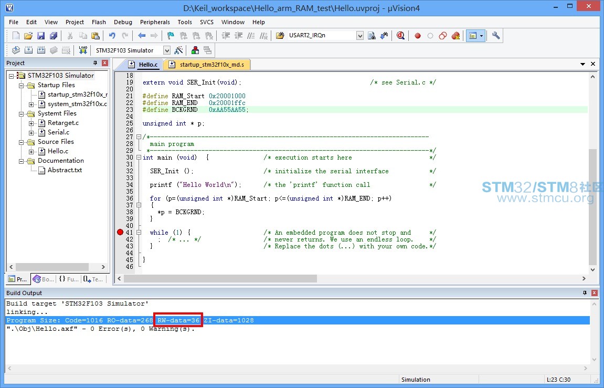Disable all breakpoints using the double-circle icon
Image resolution: width=604 pixels, height=388 pixels.
442,36
